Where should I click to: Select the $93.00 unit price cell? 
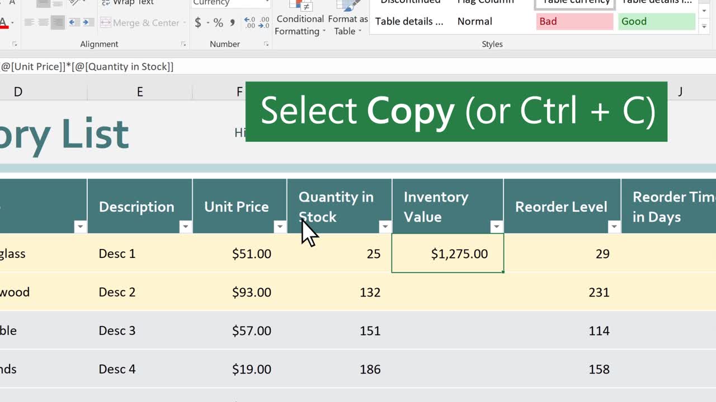[x=239, y=292]
